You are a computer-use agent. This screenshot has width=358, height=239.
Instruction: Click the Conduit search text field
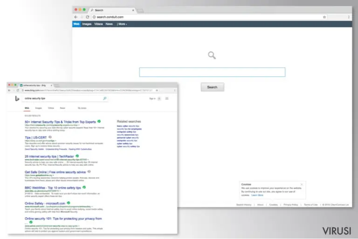[x=212, y=72]
